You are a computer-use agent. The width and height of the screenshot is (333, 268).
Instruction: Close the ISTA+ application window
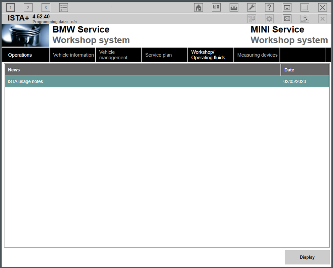pos(322,8)
